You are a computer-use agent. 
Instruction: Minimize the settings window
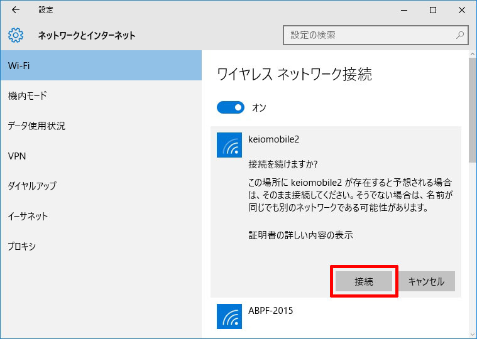pyautogui.click(x=404, y=10)
